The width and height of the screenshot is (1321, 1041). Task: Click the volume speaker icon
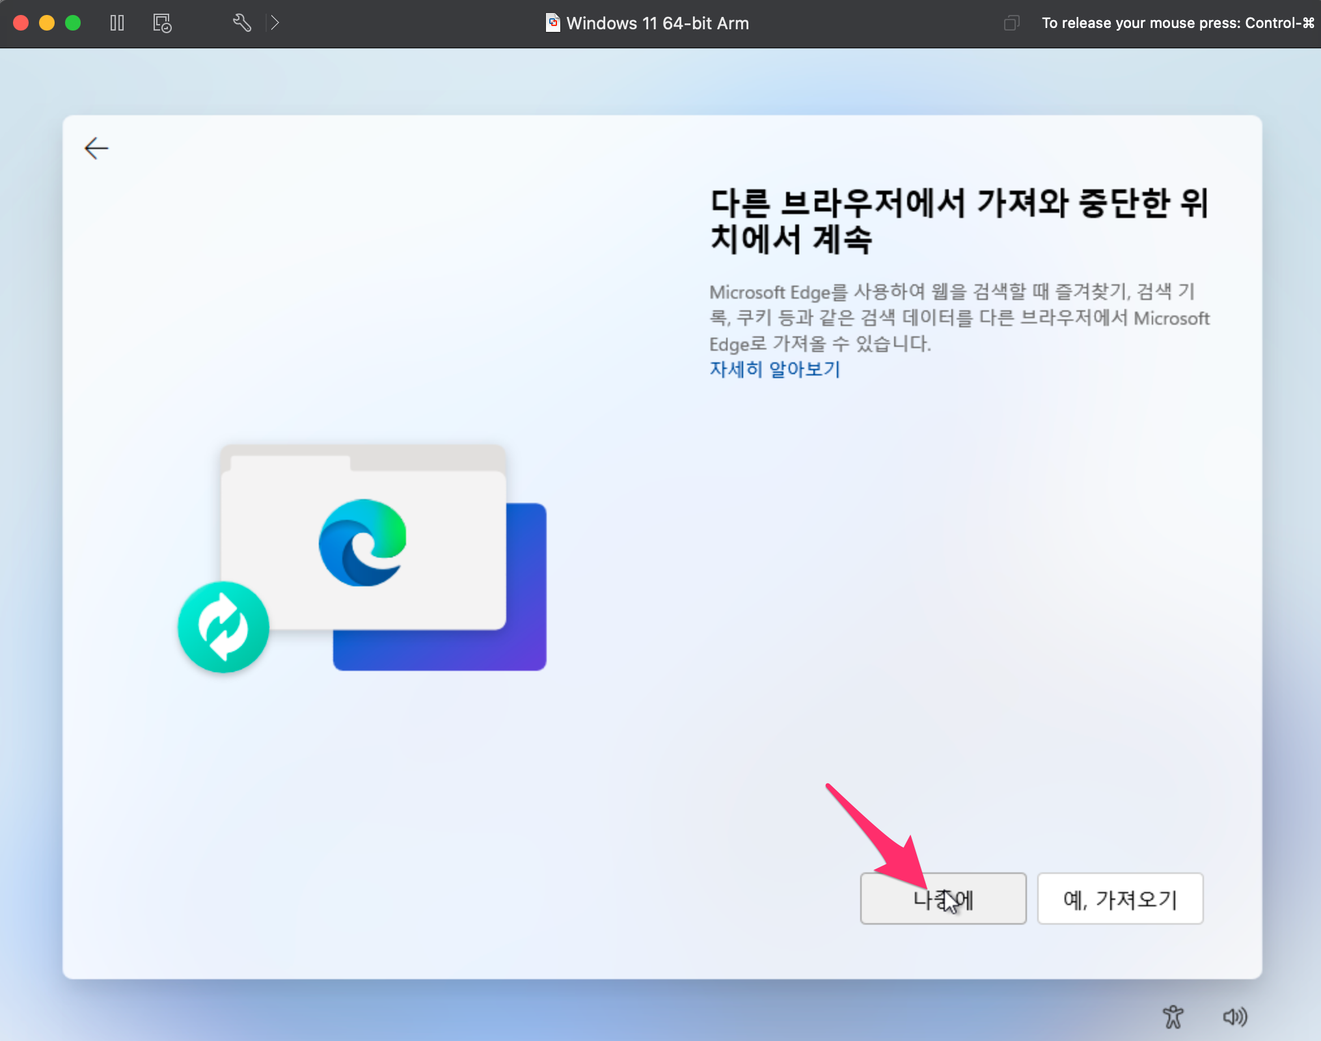coord(1234,1016)
